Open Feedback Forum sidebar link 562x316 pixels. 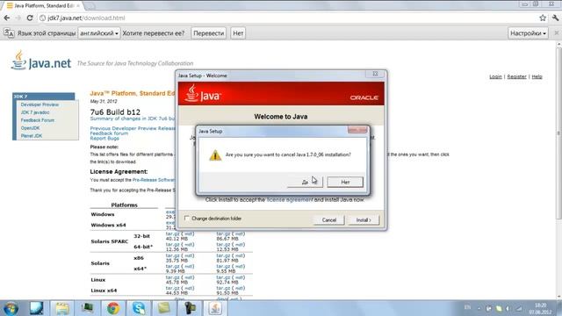pos(38,120)
